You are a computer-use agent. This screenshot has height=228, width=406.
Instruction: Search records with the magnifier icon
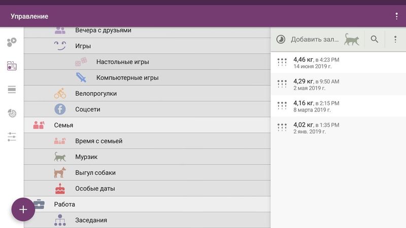pos(375,39)
